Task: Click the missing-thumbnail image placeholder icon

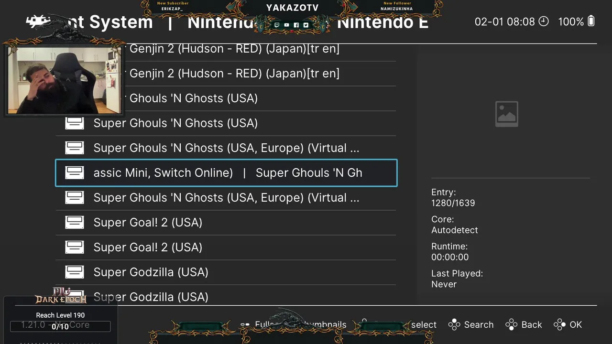Action: click(506, 114)
